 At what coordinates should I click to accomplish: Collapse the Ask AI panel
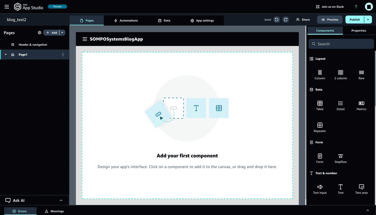pyautogui.click(x=61, y=200)
